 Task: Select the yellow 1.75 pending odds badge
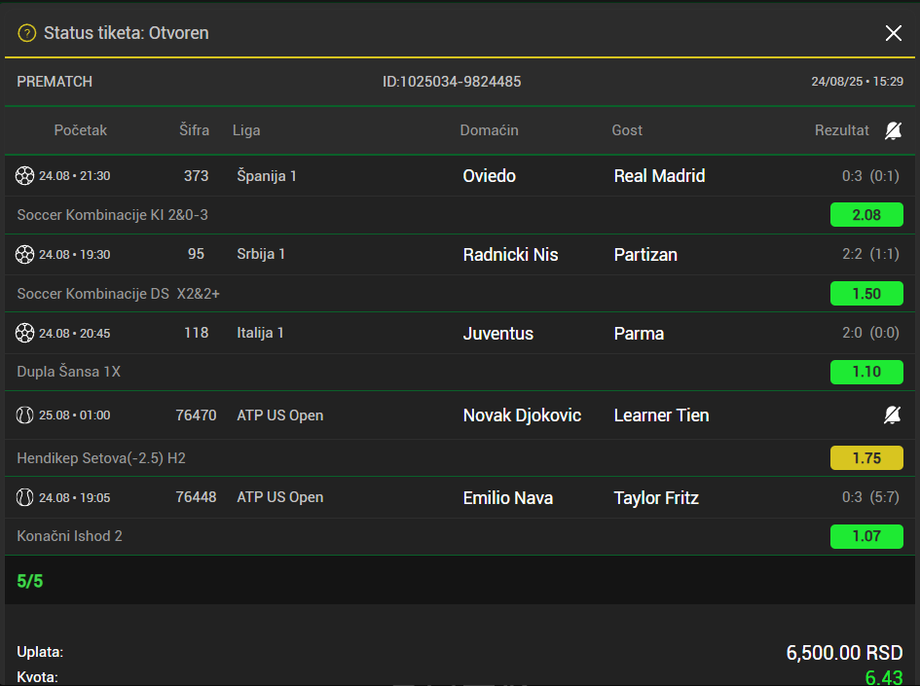pos(866,458)
